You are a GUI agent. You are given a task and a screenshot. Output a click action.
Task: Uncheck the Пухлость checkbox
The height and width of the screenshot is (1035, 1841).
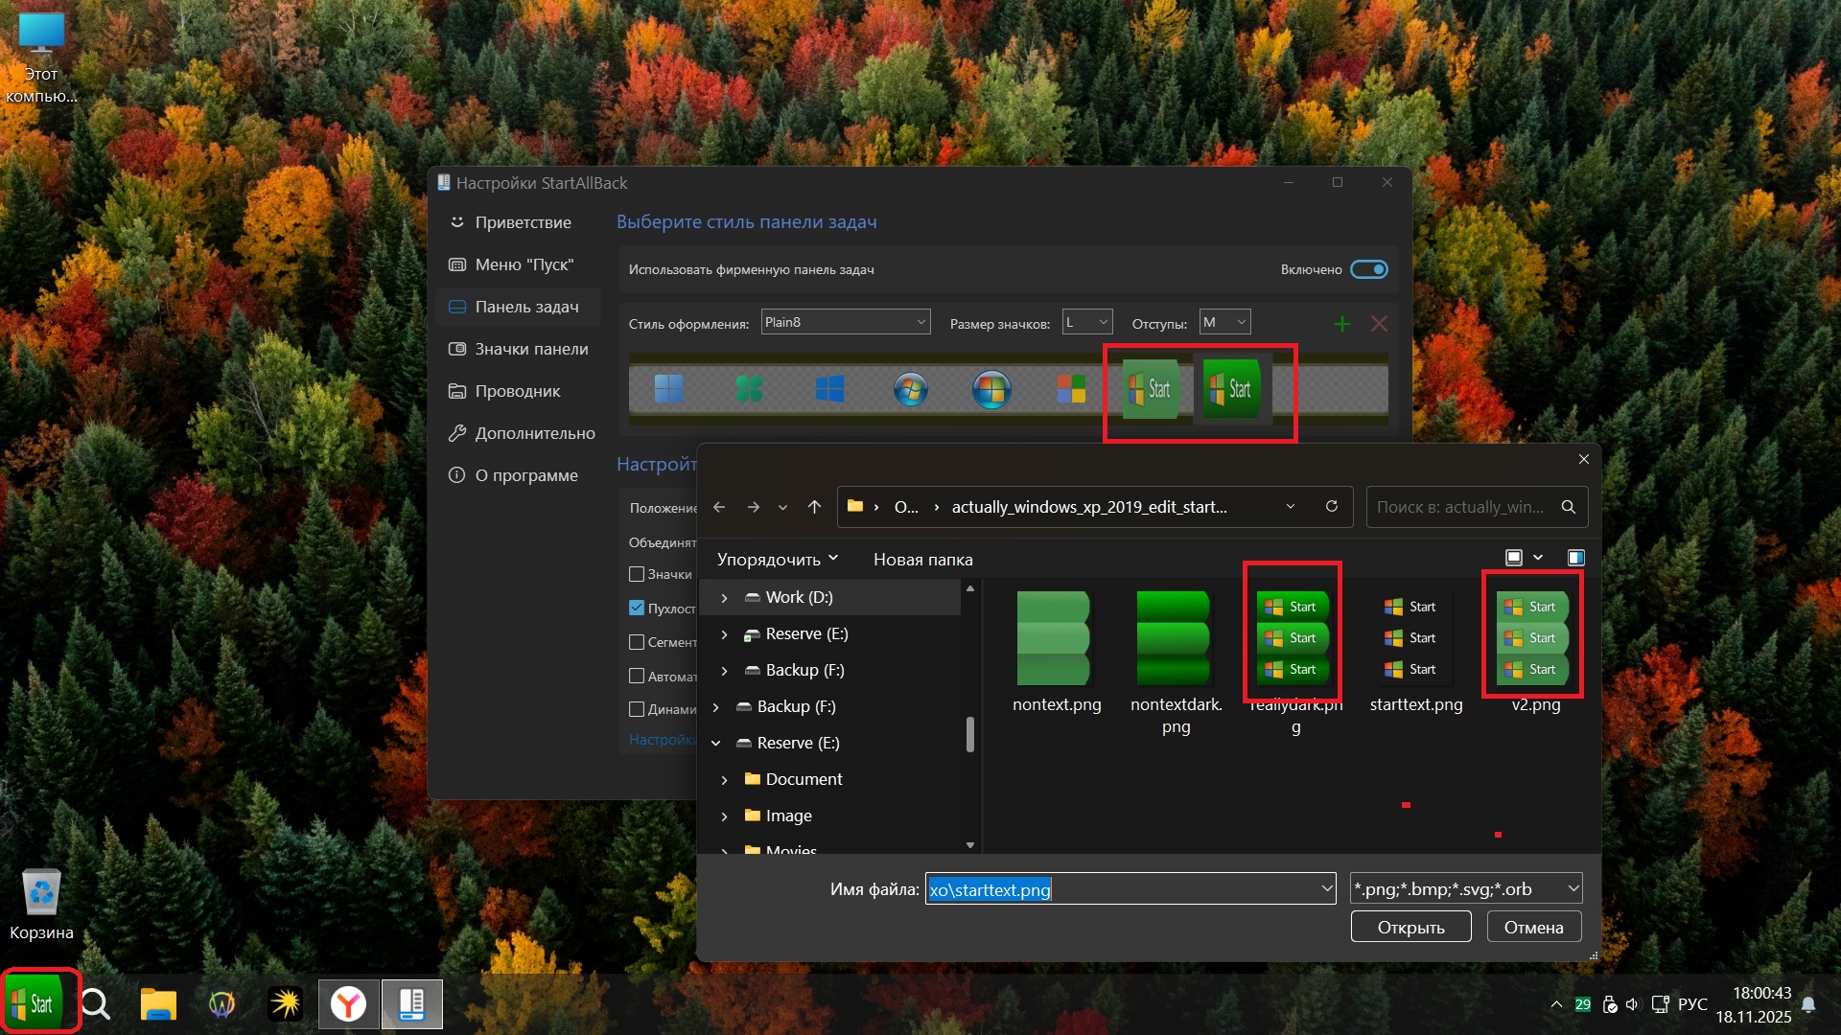point(637,608)
